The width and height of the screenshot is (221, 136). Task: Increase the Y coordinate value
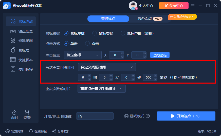[145, 53]
